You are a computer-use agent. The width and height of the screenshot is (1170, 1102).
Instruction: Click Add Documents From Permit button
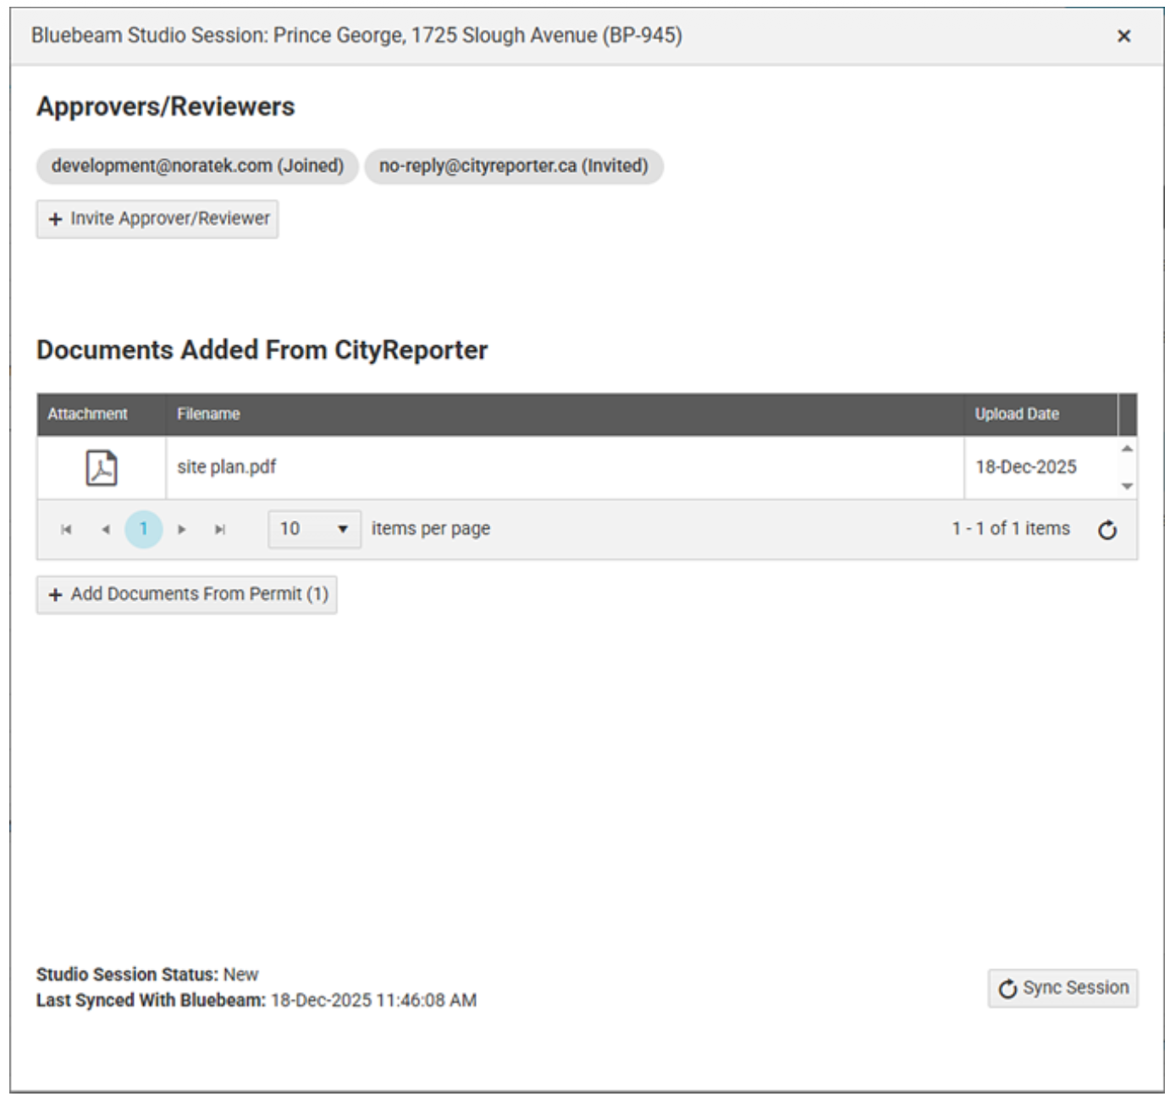(x=186, y=595)
